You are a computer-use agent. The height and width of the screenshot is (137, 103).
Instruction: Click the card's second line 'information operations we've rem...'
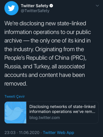(62, 111)
